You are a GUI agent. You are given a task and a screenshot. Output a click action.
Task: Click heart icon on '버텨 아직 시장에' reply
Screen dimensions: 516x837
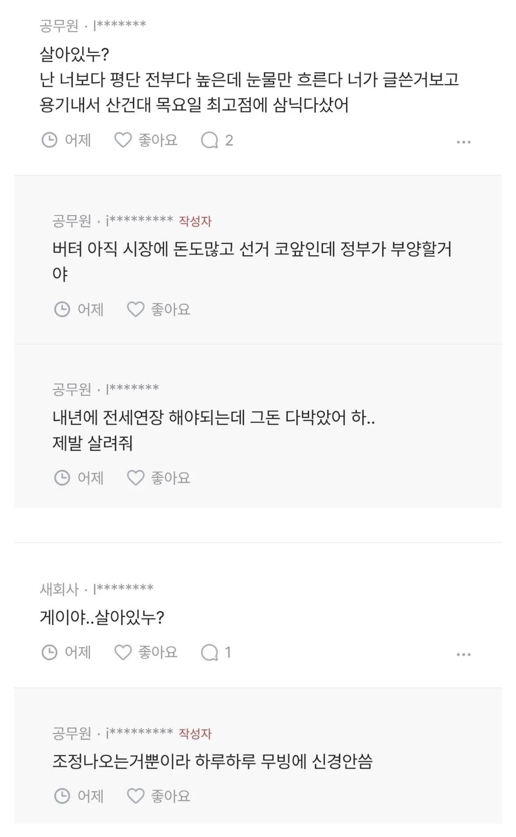136,309
